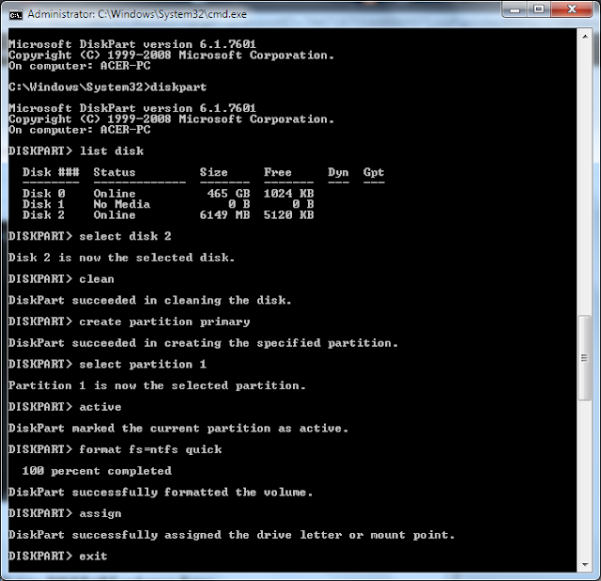This screenshot has width=601, height=581.
Task: Click the first 'On computer: ACER-PC' line
Action: (79, 66)
